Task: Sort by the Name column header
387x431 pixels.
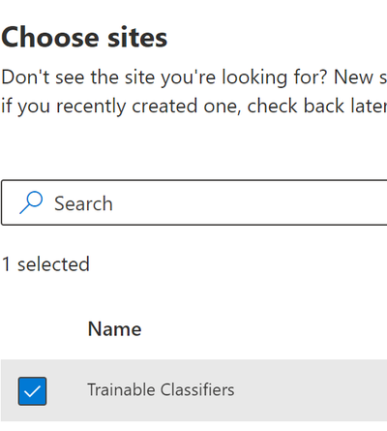Action: pos(114,329)
